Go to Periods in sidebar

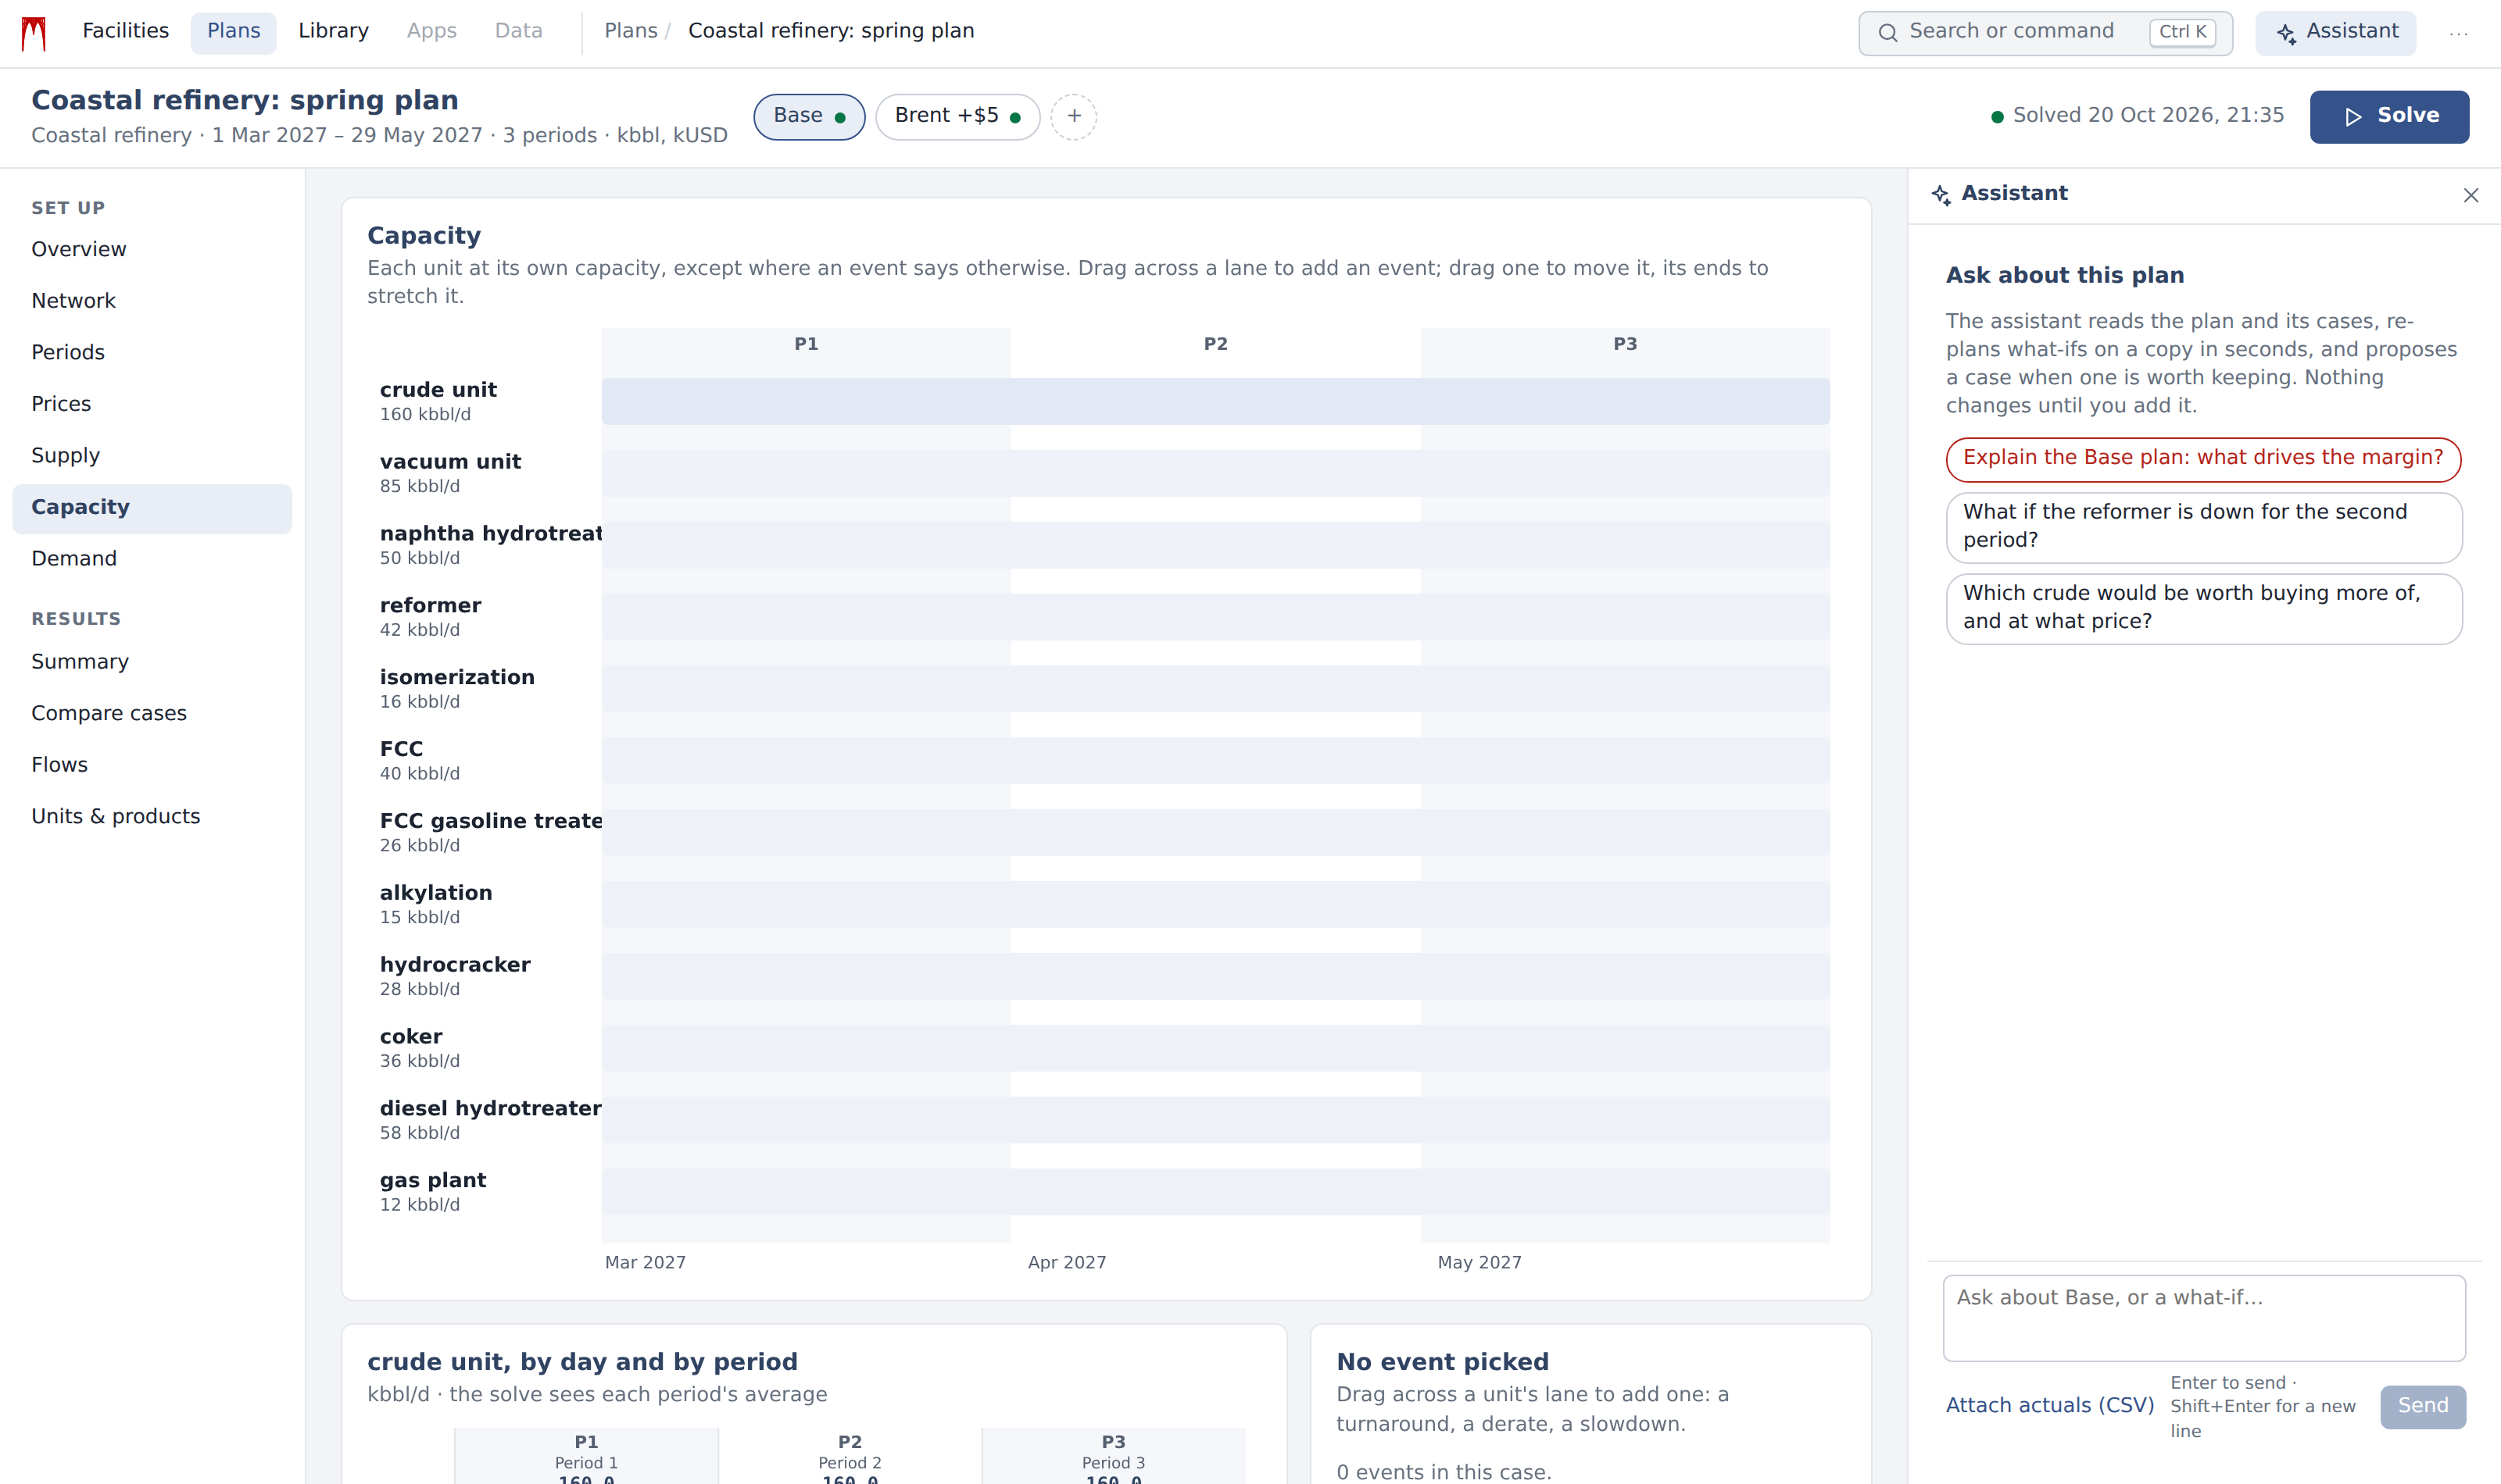[152, 352]
